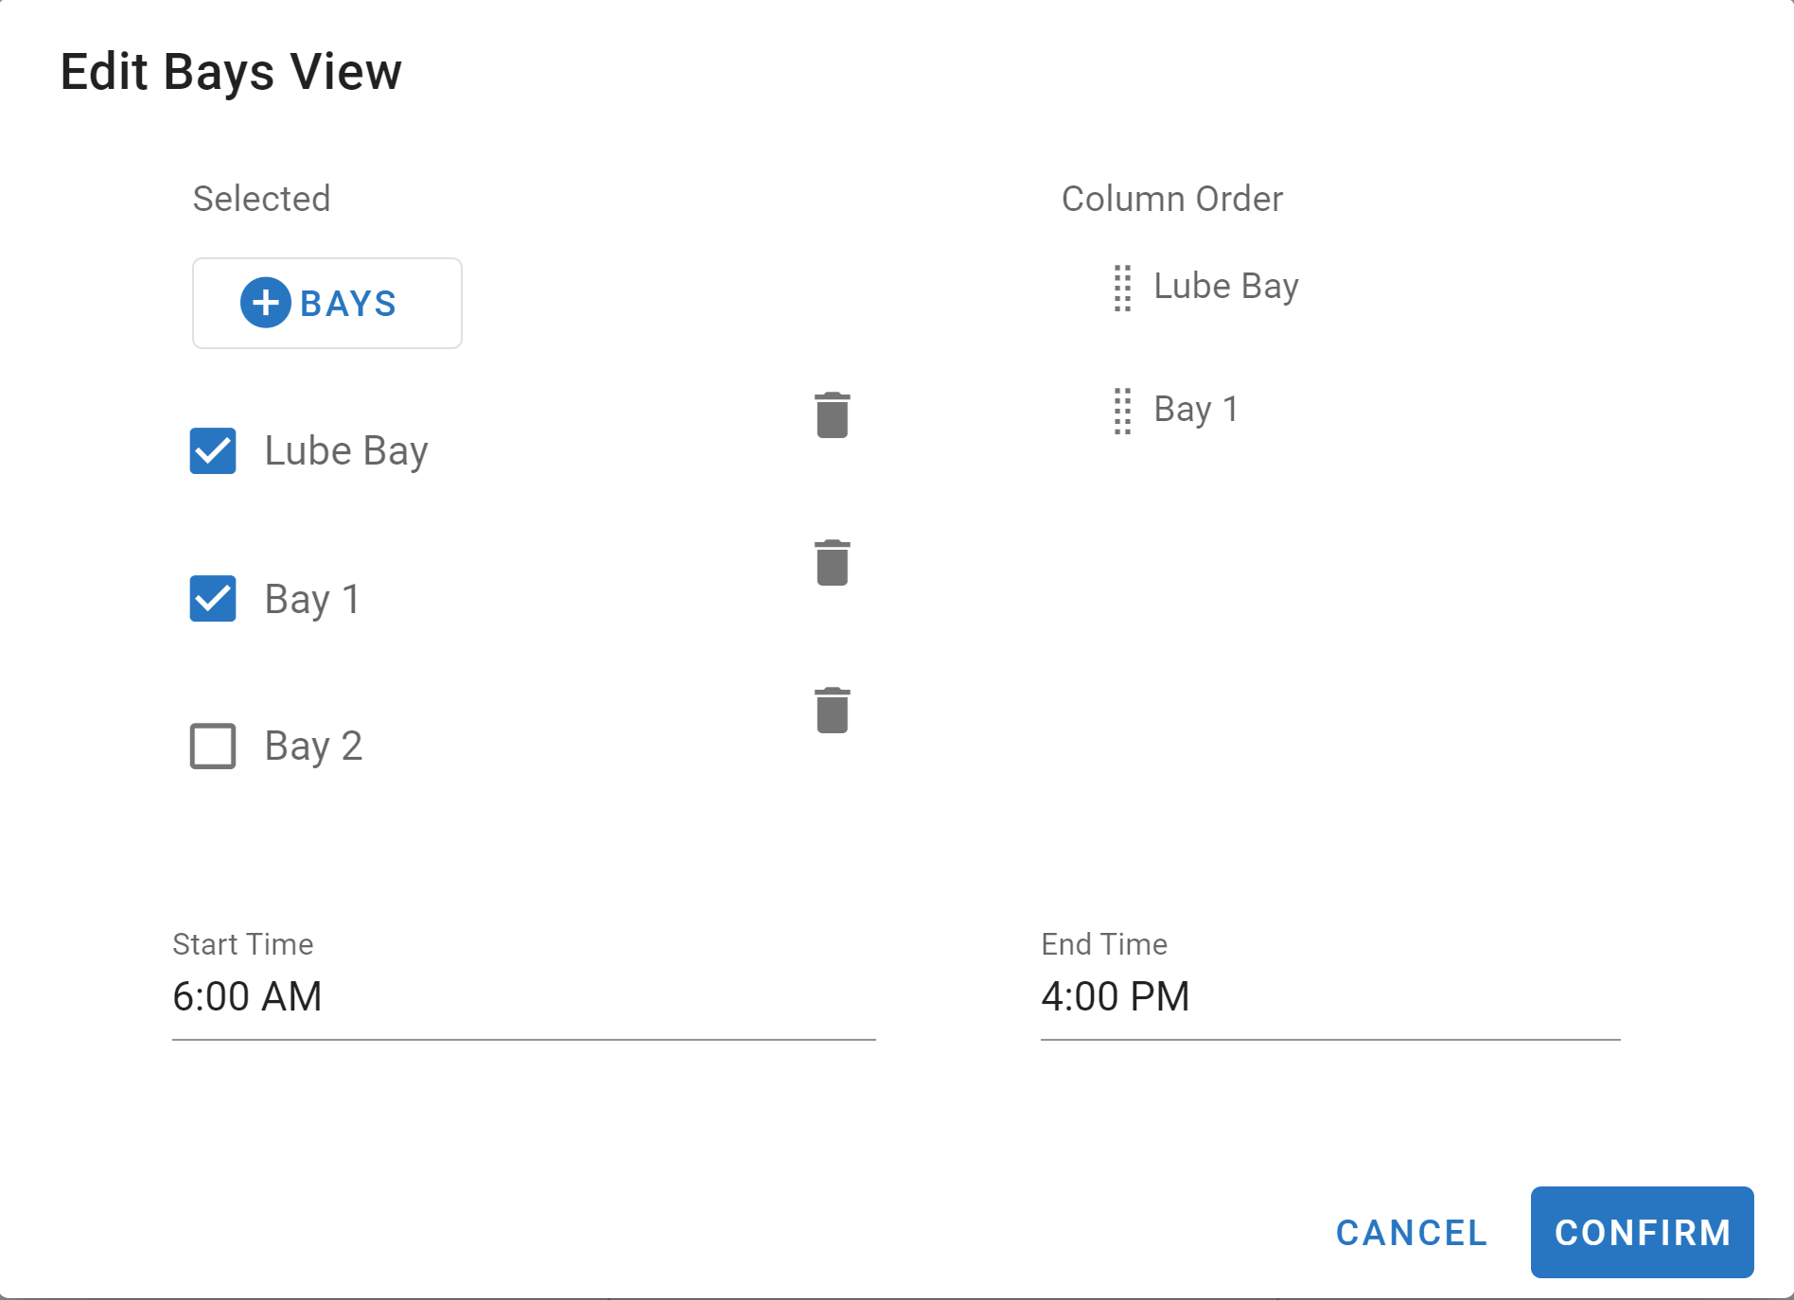Confirm the bays view changes

(1642, 1232)
